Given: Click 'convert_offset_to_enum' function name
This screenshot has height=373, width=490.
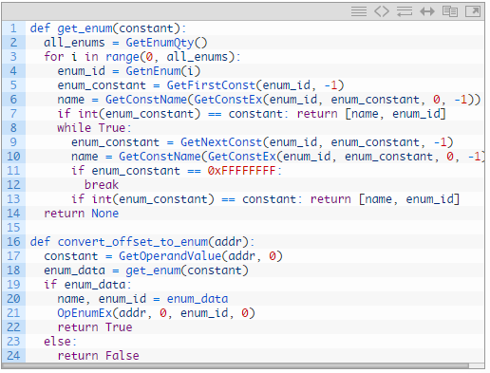Looking at the screenshot, I should pyautogui.click(x=133, y=242).
